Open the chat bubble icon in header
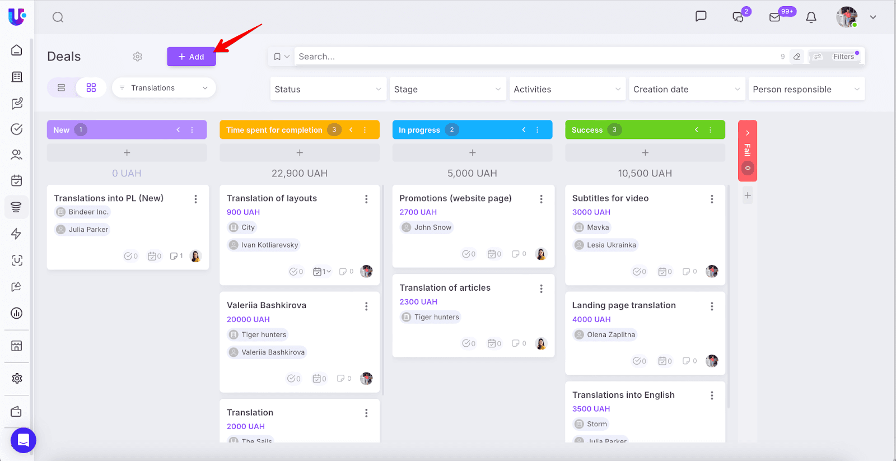The image size is (896, 461). click(x=701, y=16)
